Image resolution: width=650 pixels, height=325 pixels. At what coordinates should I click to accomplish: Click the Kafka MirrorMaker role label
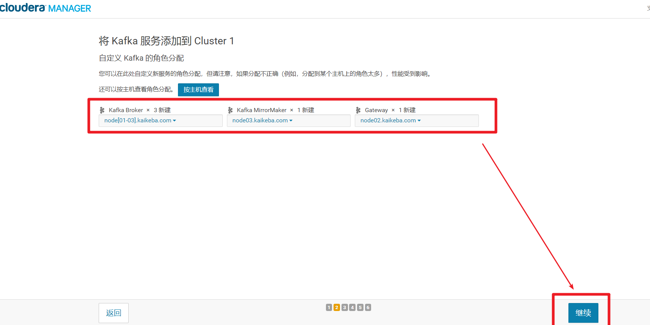[x=262, y=110]
